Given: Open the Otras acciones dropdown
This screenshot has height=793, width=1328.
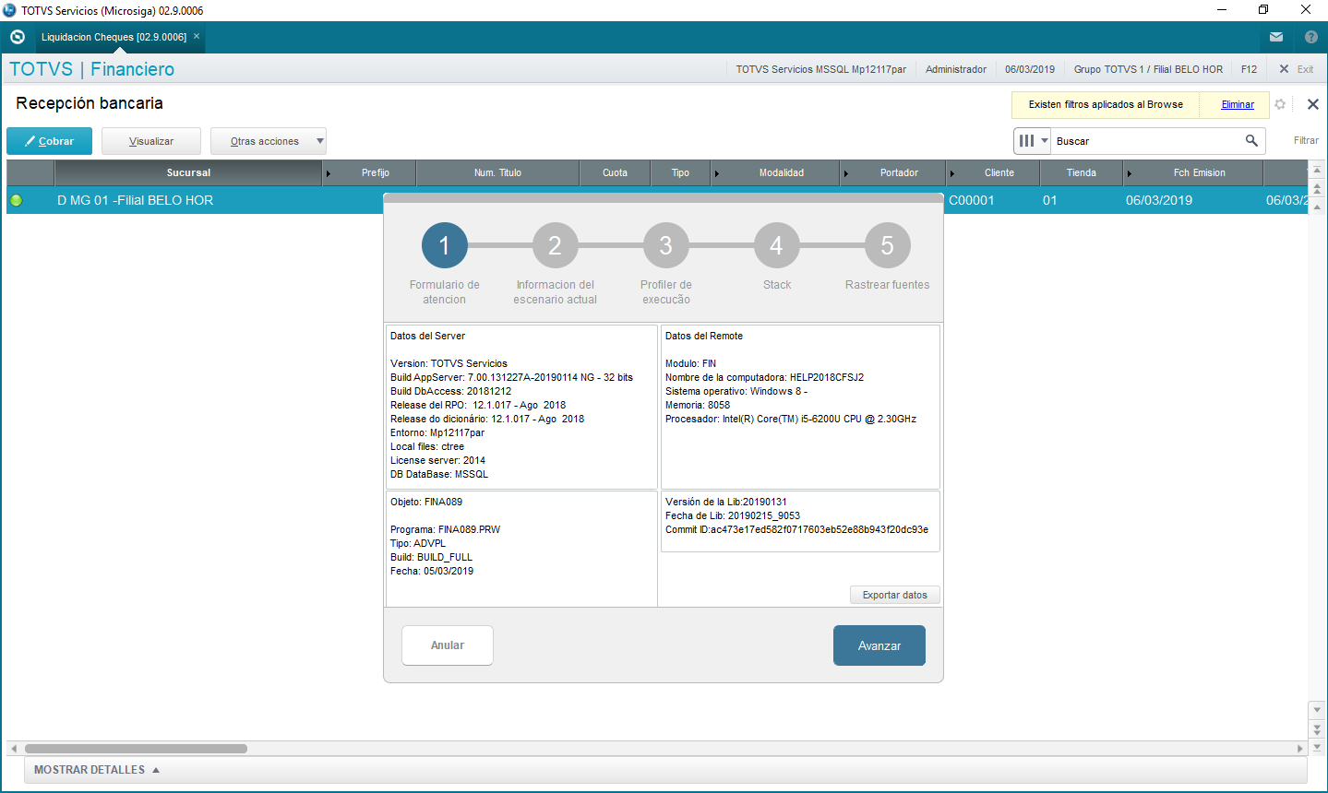Looking at the screenshot, I should click(x=269, y=141).
